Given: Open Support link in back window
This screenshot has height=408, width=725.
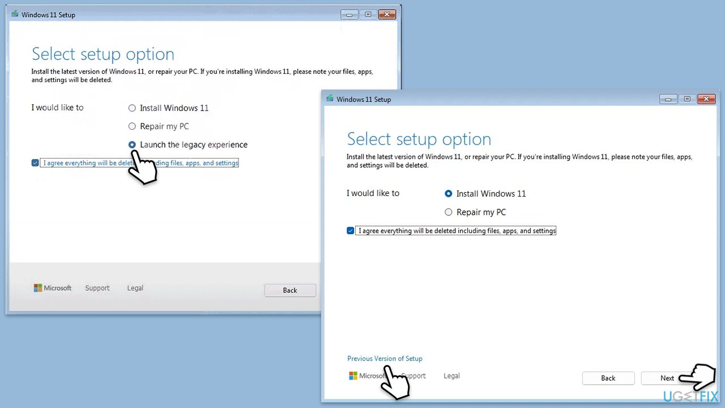Looking at the screenshot, I should pyautogui.click(x=97, y=288).
